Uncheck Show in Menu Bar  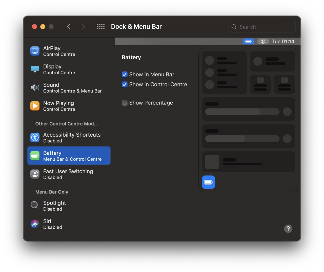pyautogui.click(x=125, y=75)
